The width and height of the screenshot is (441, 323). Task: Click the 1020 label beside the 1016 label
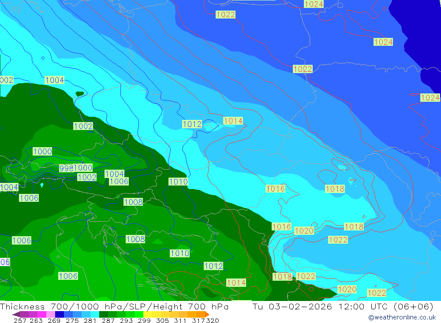coord(304,231)
